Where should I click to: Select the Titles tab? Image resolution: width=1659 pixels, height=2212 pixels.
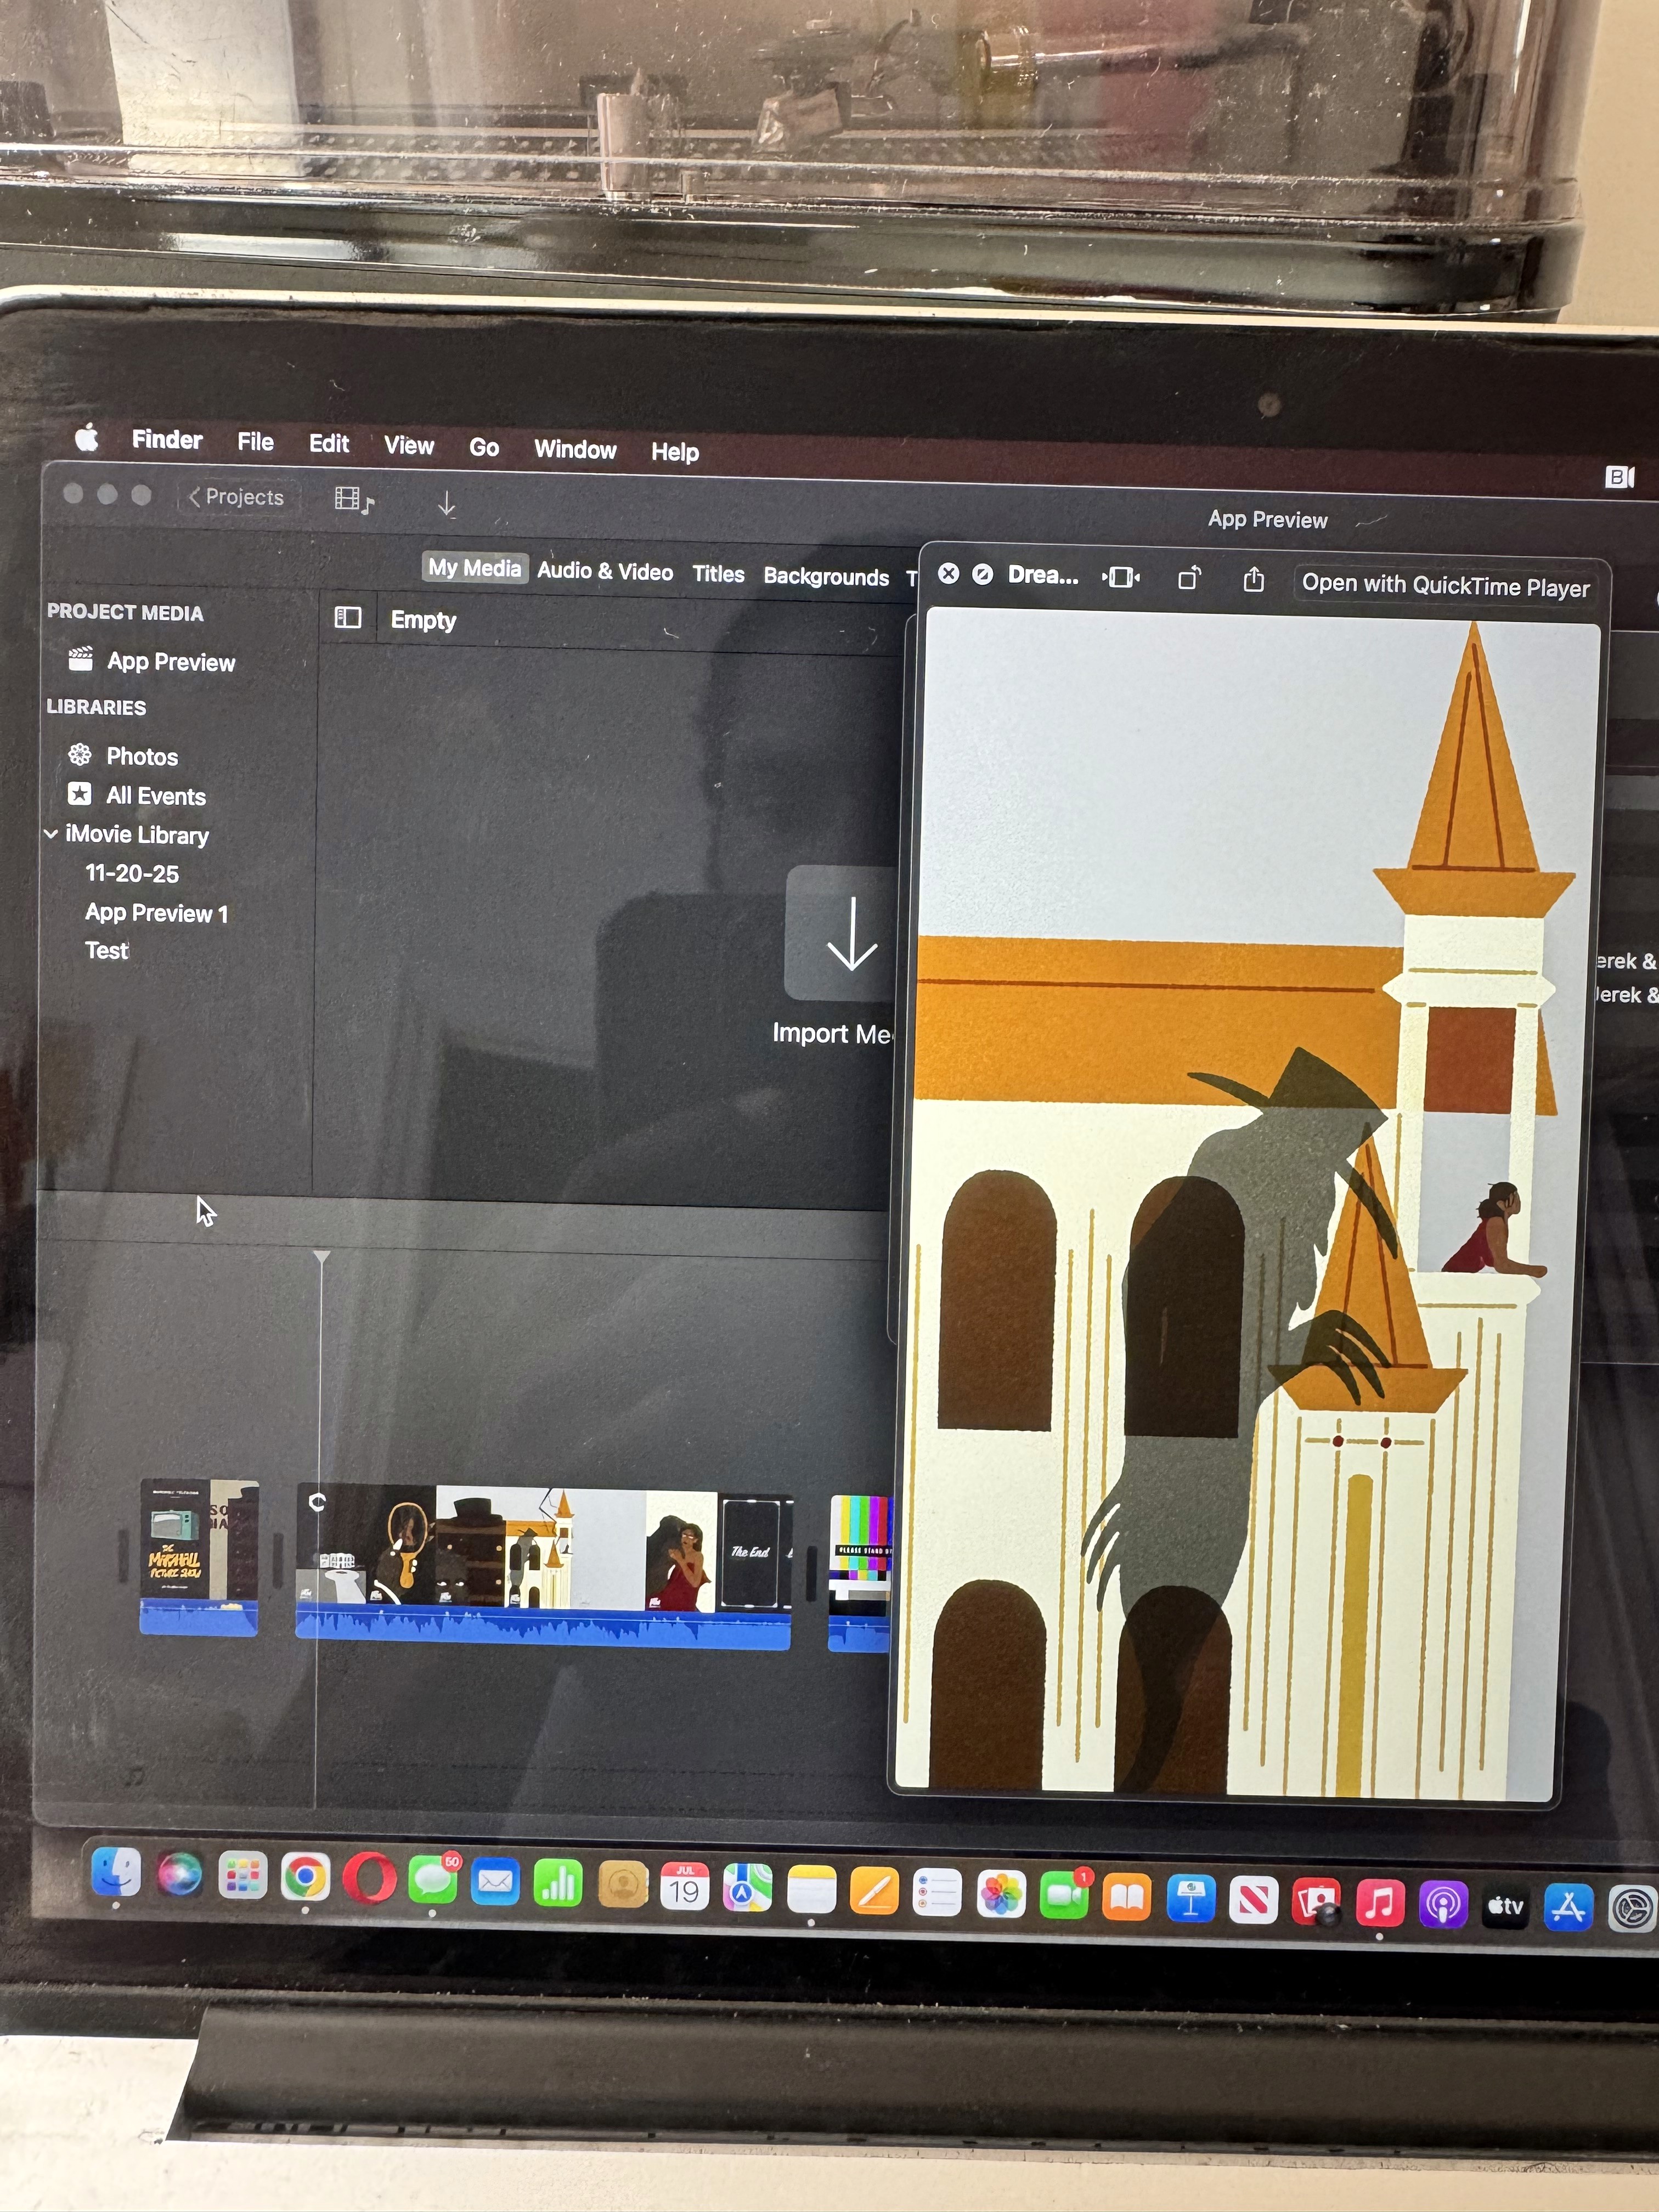pos(718,574)
